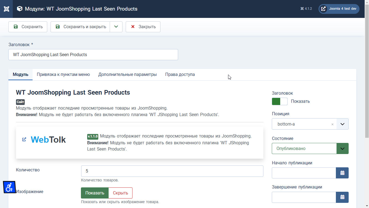This screenshot has height=208, width=369.
Task: Switch to Привязка к пунктам меню tab
Action: [x=63, y=74]
